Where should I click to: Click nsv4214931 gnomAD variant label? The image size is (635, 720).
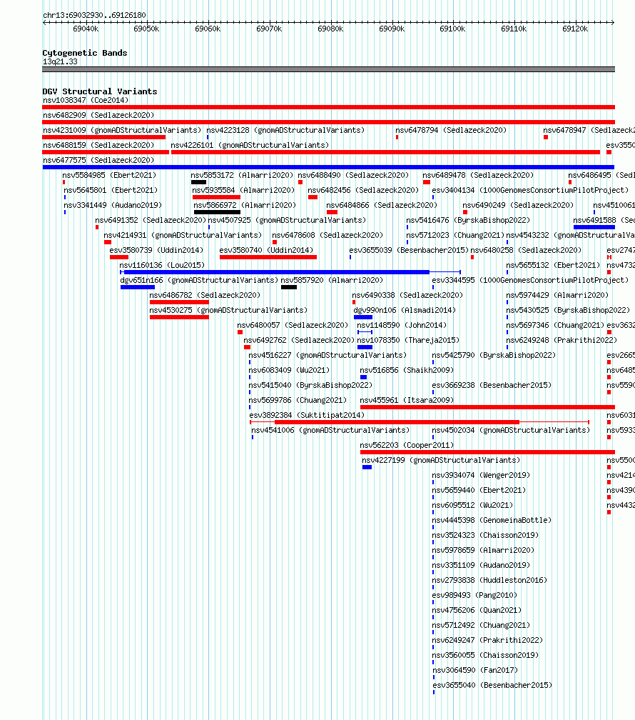pyautogui.click(x=183, y=235)
